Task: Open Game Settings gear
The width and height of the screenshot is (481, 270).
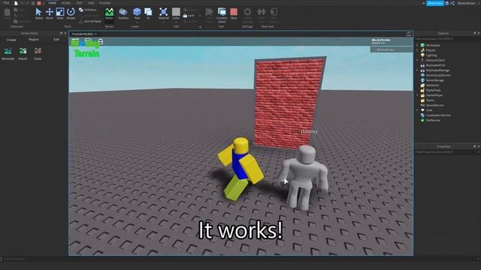Action: tap(247, 15)
